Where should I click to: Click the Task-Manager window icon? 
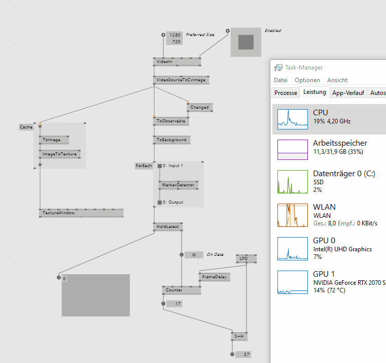click(278, 68)
